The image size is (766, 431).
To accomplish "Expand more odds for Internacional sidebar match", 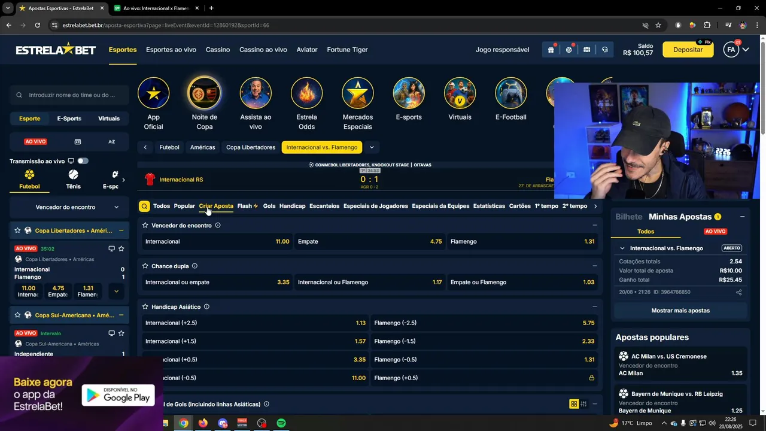I will 116,292.
